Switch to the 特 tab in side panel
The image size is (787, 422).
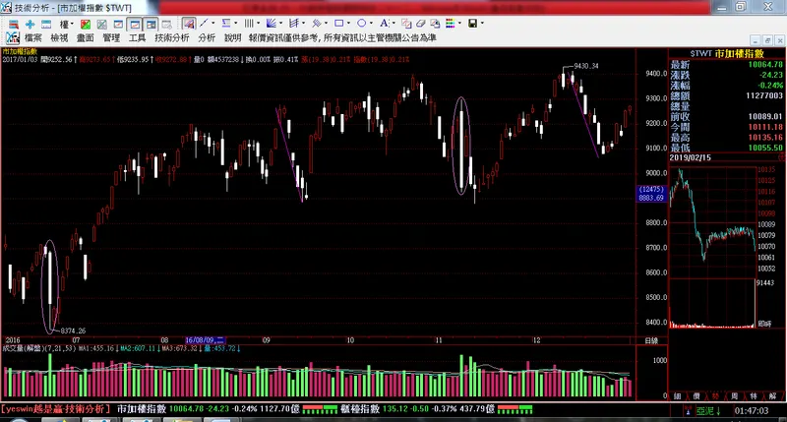click(754, 396)
